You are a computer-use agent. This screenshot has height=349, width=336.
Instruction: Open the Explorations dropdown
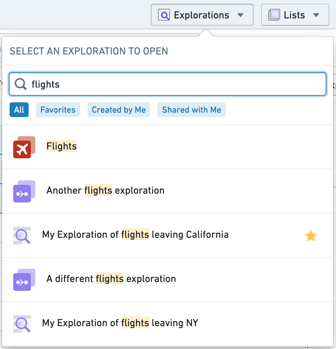pyautogui.click(x=202, y=15)
